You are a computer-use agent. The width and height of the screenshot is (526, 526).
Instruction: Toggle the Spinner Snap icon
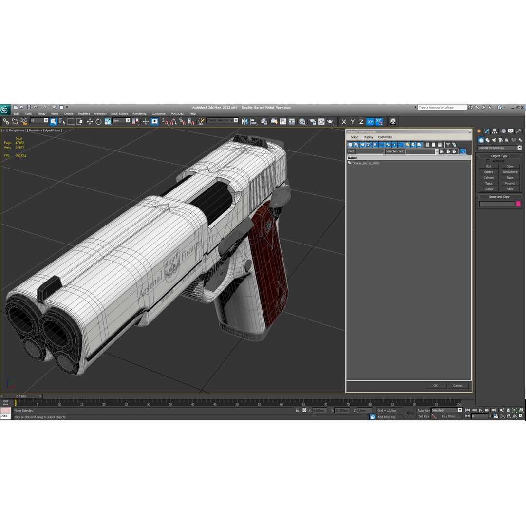coord(191,121)
